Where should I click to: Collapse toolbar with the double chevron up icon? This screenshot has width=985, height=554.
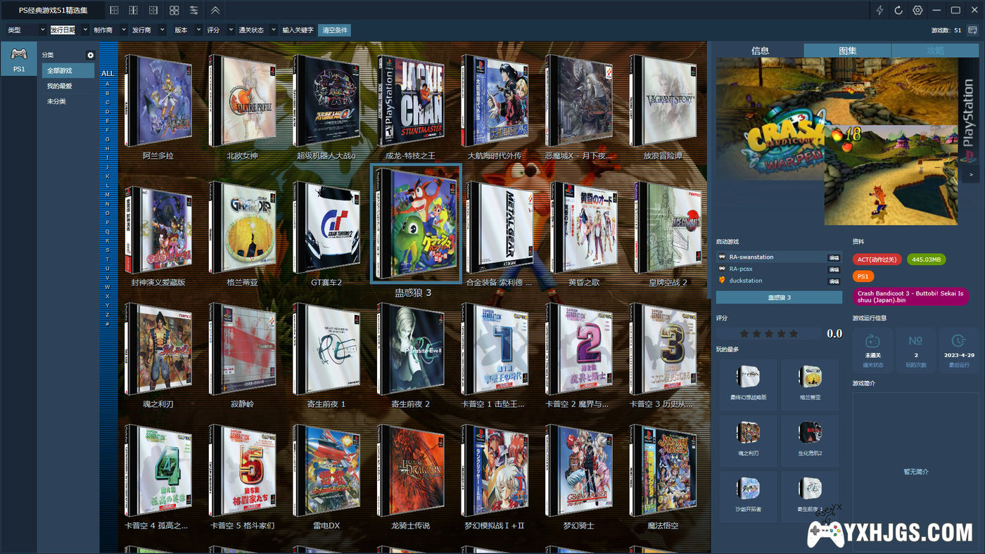(215, 11)
